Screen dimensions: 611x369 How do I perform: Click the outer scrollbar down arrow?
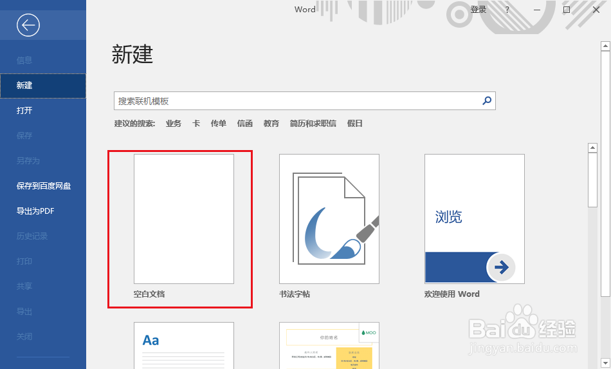point(605,363)
